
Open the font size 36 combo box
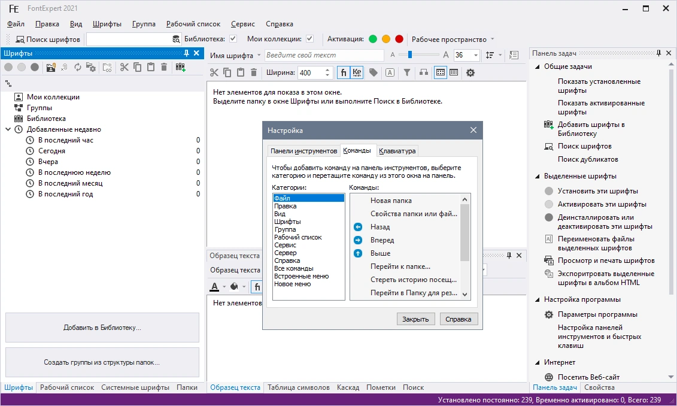[x=476, y=55]
